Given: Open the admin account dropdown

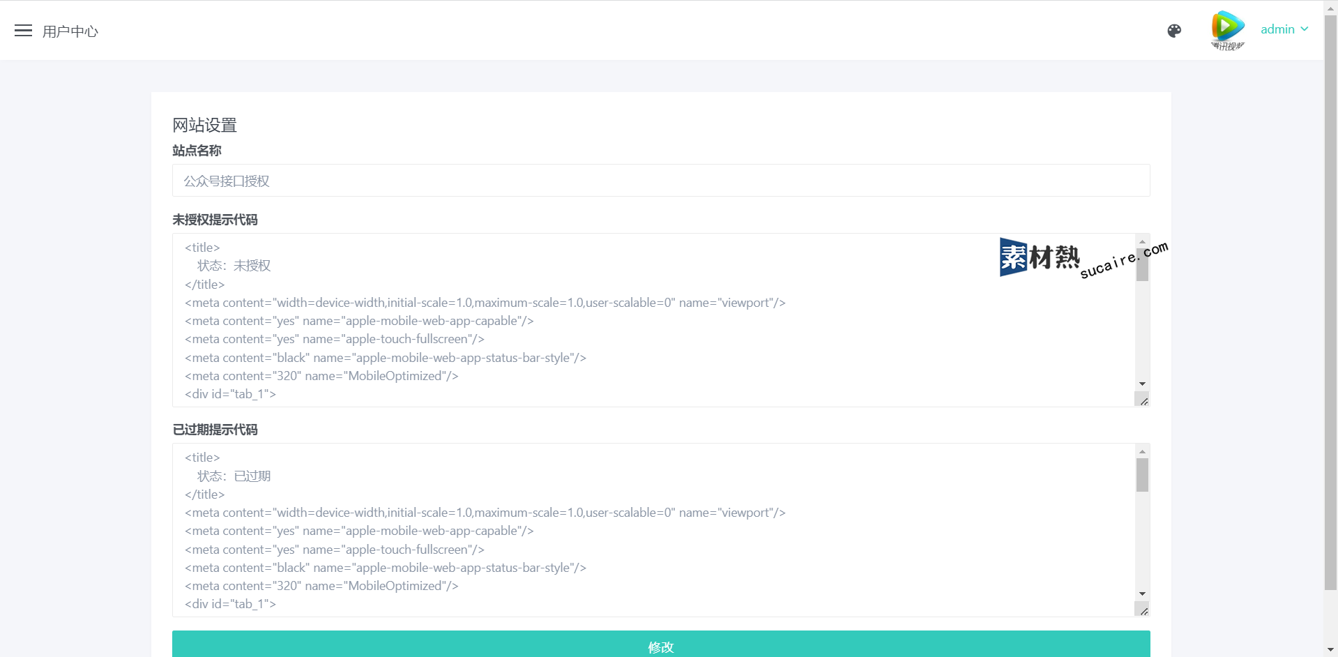Looking at the screenshot, I should point(1277,29).
